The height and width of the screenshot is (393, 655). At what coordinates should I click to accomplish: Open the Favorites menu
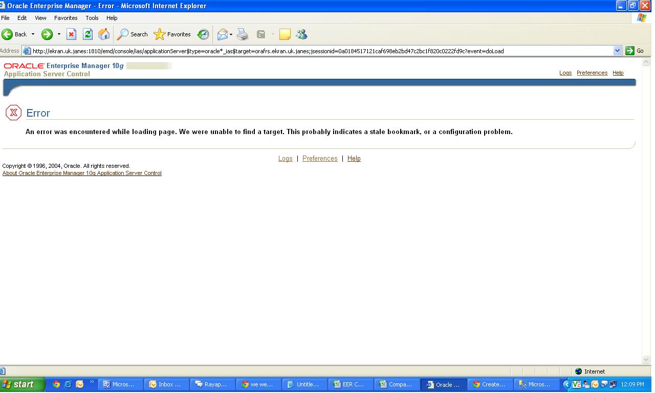(x=66, y=18)
